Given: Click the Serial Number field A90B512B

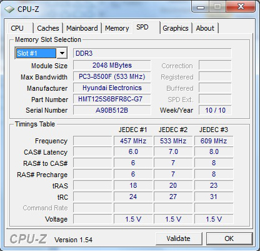Looking at the screenshot, I should point(112,110).
